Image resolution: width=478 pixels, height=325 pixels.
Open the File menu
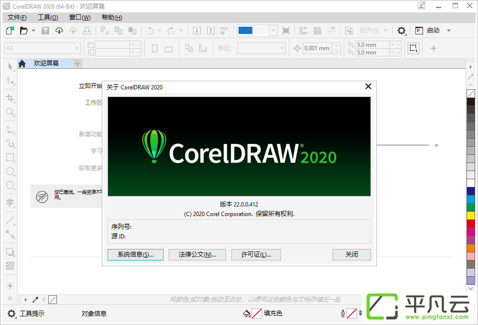[17, 17]
